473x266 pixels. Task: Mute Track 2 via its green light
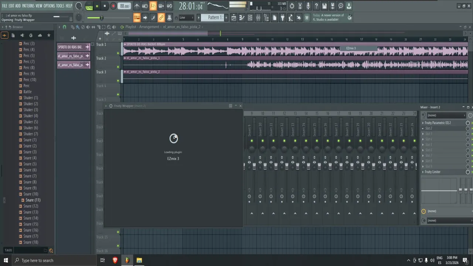coord(118,67)
